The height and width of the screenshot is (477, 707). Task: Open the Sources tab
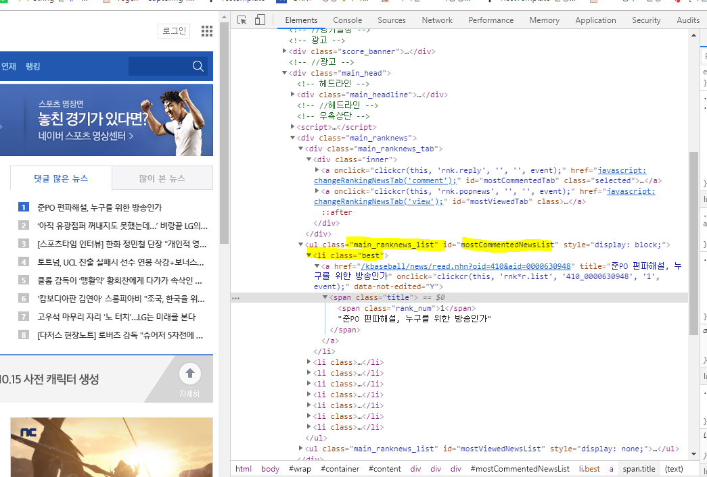point(391,20)
